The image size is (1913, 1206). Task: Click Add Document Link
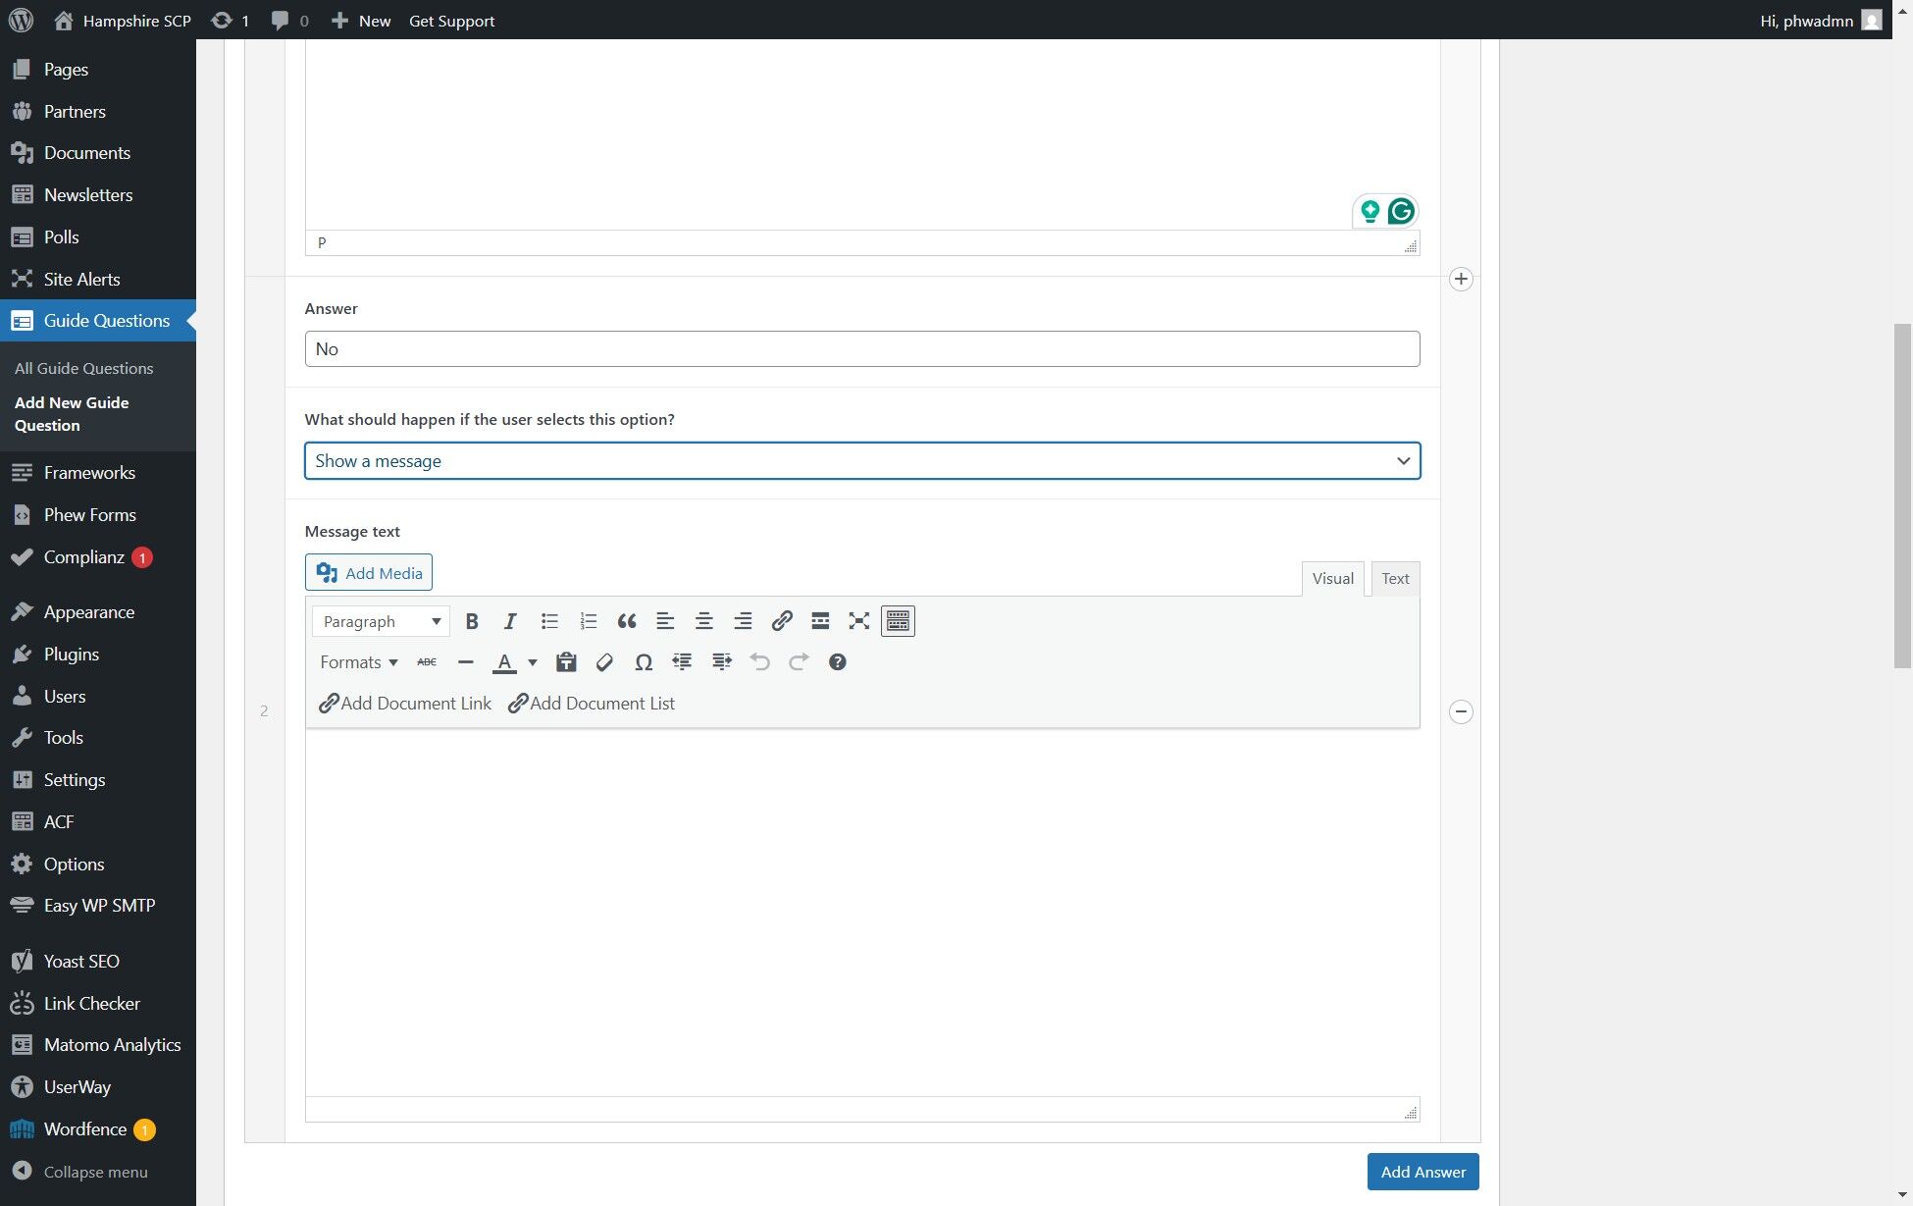405,704
